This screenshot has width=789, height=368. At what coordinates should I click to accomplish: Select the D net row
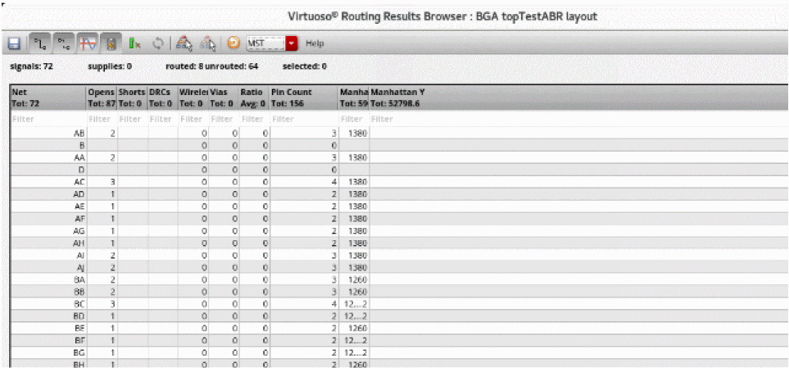(399, 170)
